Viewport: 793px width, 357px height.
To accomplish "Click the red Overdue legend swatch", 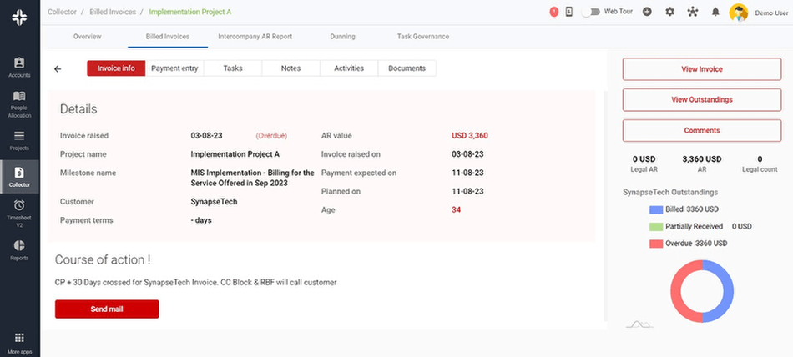I will [655, 244].
